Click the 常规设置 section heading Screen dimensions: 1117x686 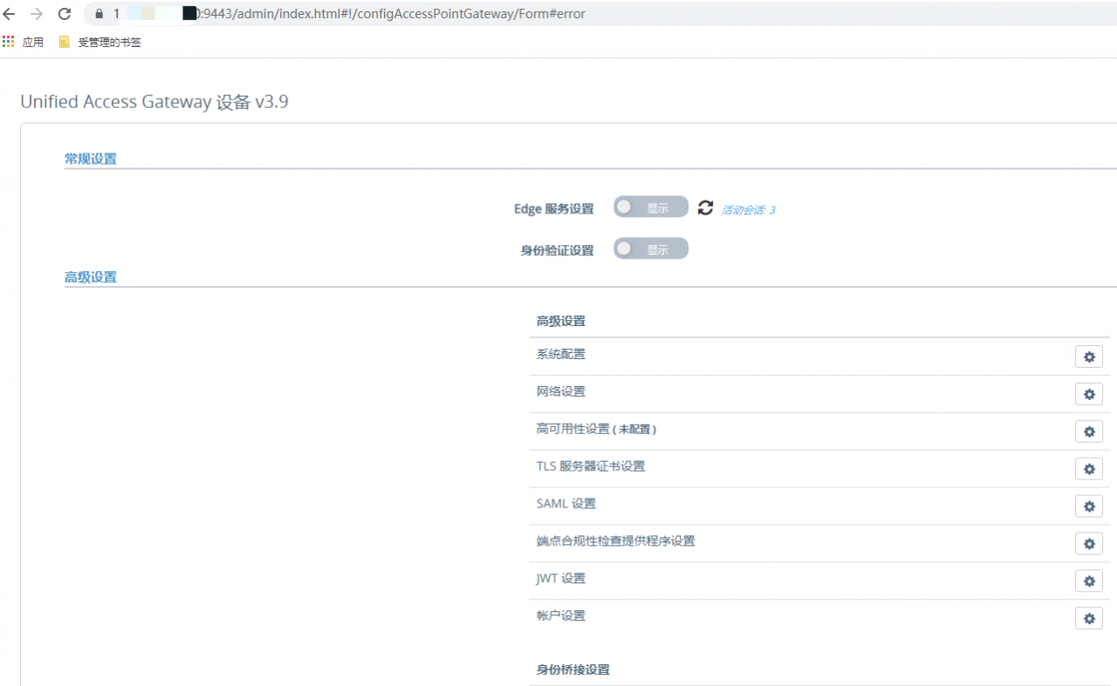point(91,159)
